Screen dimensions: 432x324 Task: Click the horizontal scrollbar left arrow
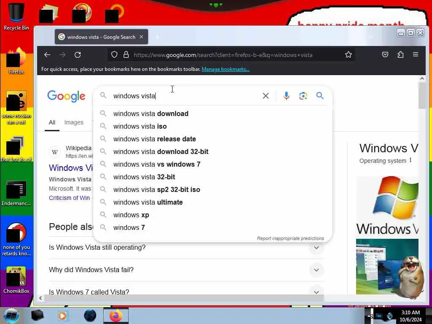[x=40, y=298]
